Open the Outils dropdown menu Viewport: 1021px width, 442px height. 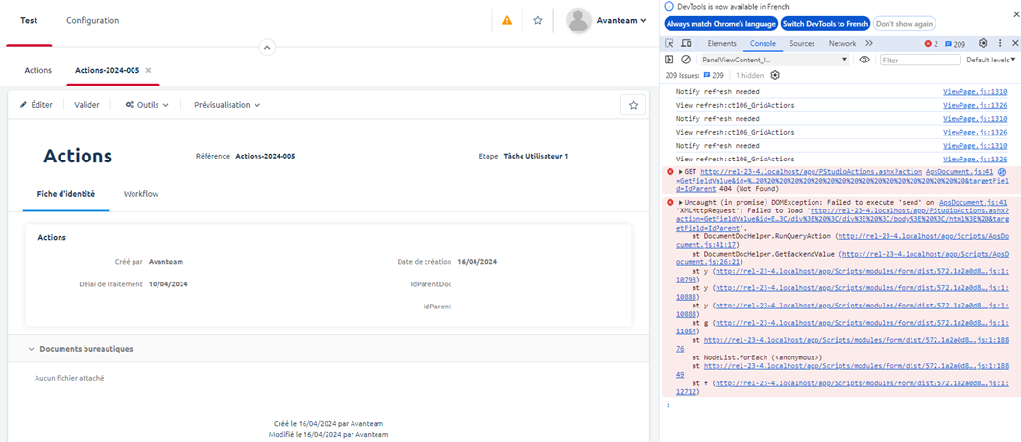click(x=147, y=105)
